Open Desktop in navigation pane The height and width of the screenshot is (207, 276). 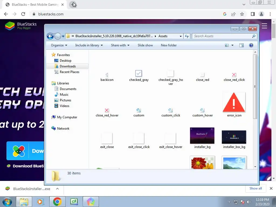[x=63, y=61]
